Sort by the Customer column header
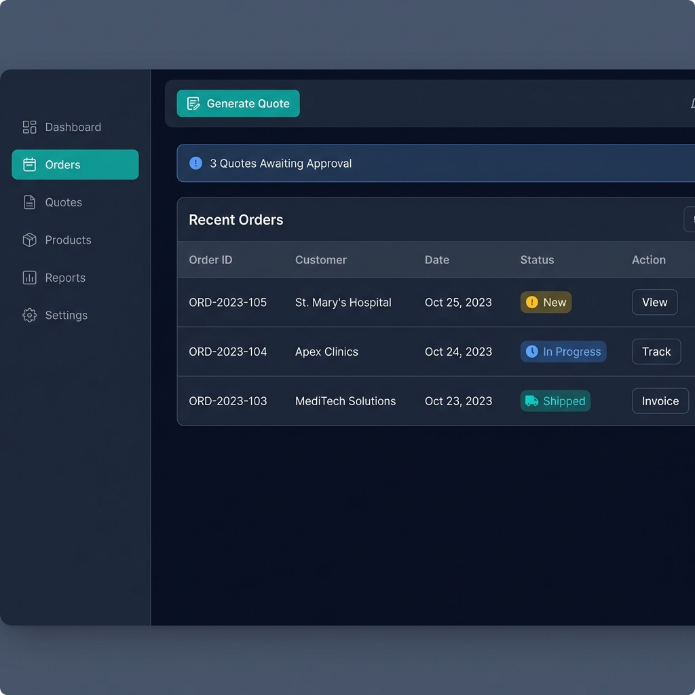The image size is (695, 695). 321,260
